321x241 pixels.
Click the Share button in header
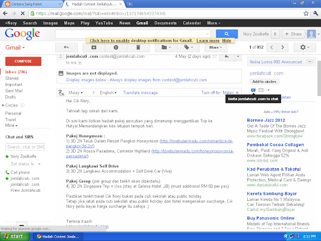click(x=293, y=34)
